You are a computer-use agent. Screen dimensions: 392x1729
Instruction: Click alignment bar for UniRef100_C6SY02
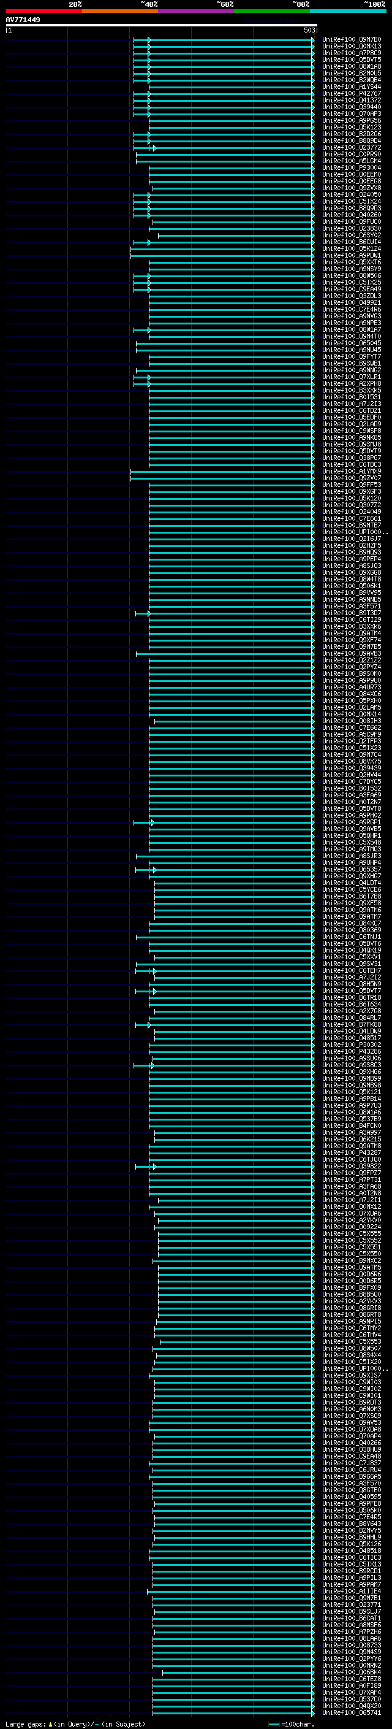coord(236,236)
